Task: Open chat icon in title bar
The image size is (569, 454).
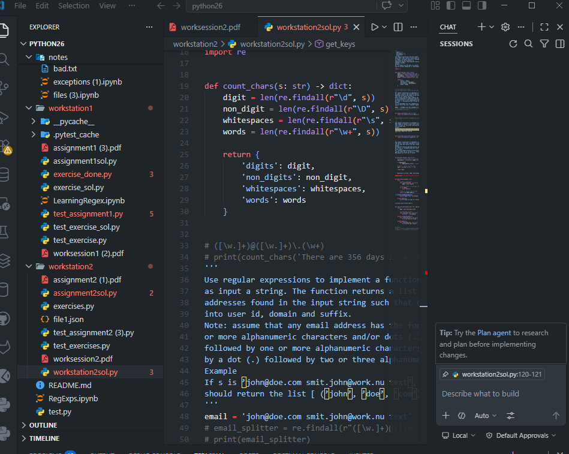Action: click(387, 5)
